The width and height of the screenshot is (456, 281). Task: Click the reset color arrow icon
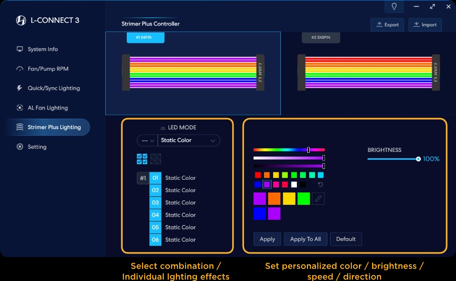pyautogui.click(x=321, y=184)
